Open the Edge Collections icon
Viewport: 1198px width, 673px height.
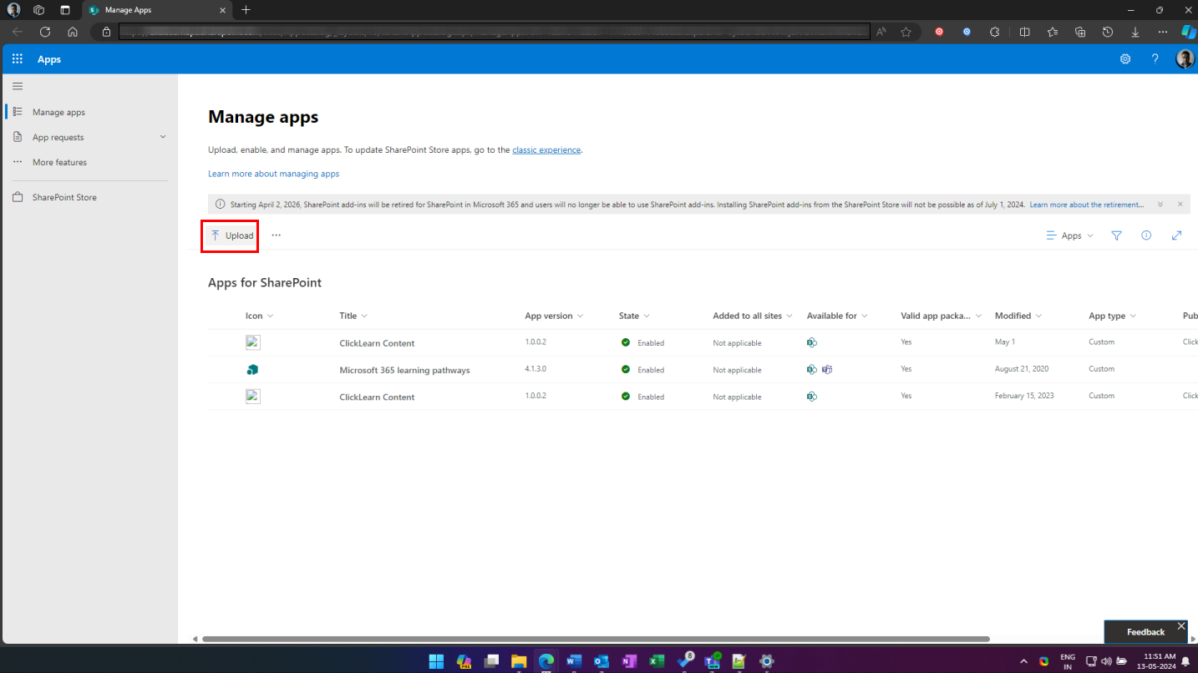pyautogui.click(x=1080, y=32)
